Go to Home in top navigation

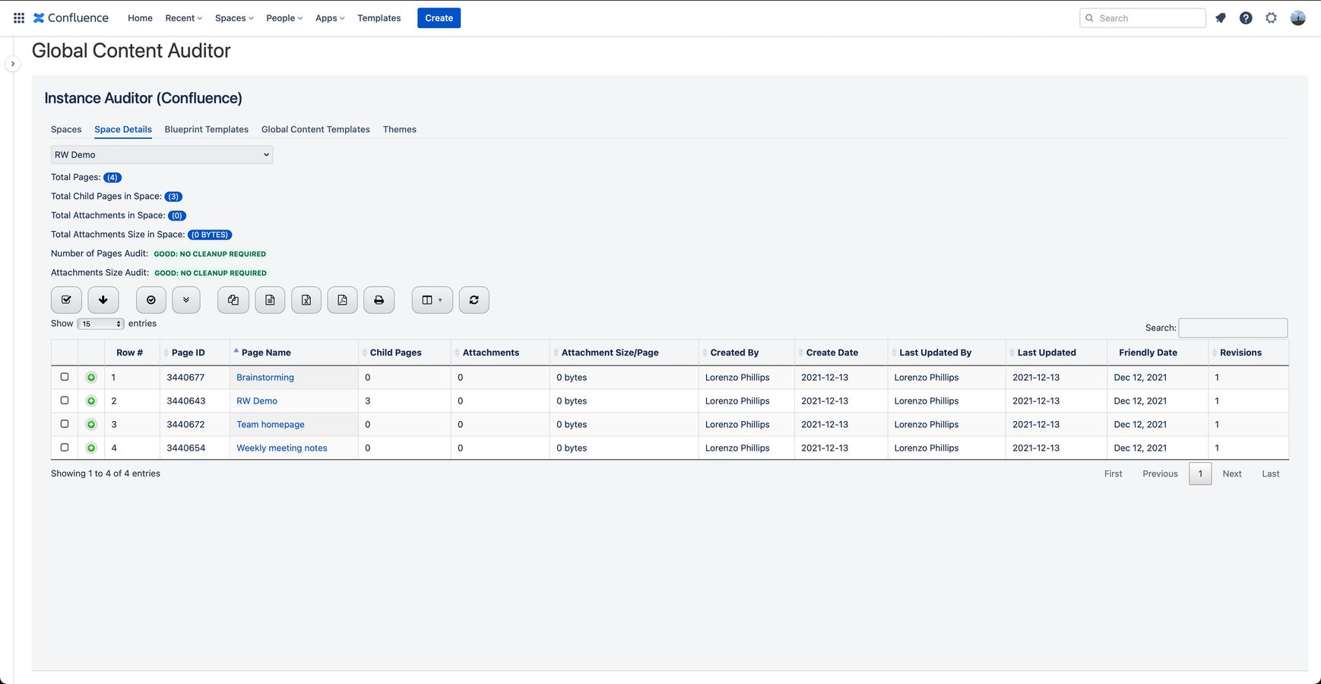pos(140,17)
